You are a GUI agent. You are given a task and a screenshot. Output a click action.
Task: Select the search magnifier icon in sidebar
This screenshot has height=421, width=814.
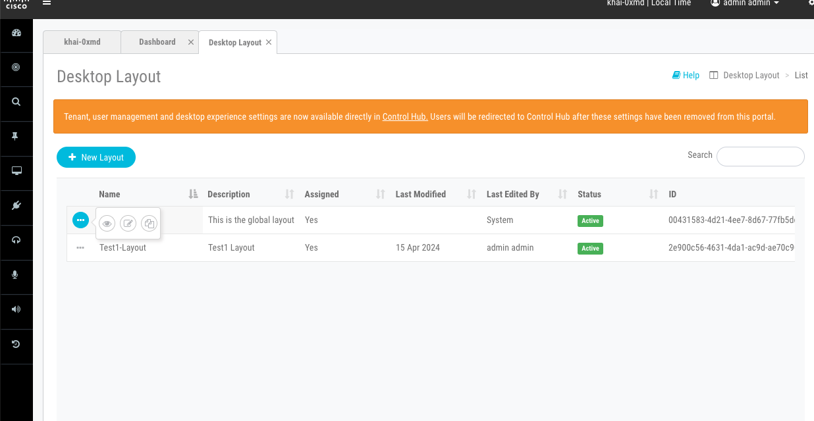15,103
